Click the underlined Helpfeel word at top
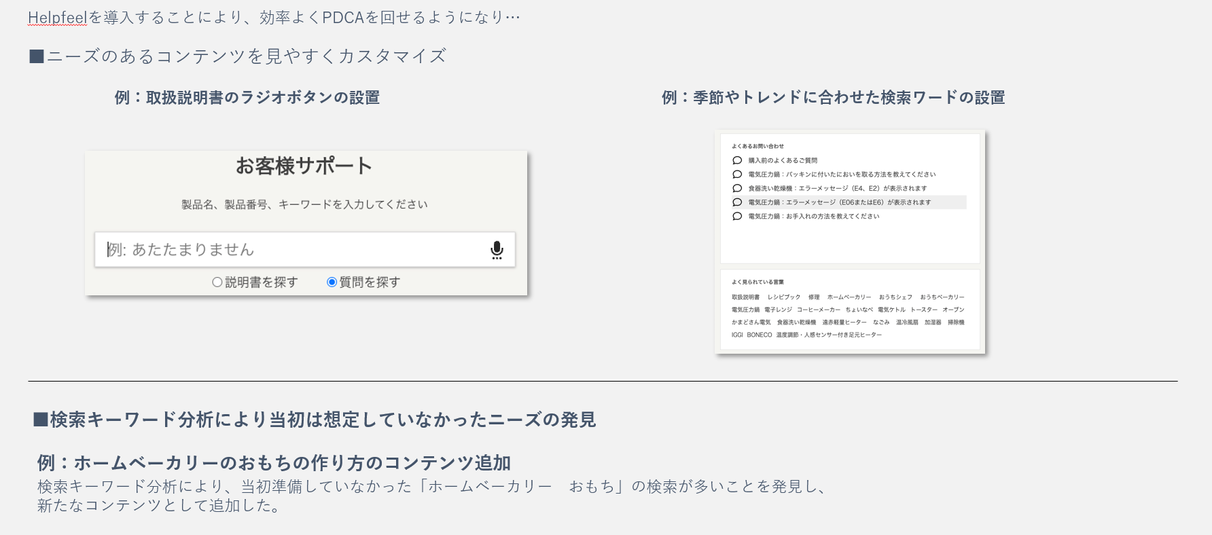 pyautogui.click(x=58, y=18)
